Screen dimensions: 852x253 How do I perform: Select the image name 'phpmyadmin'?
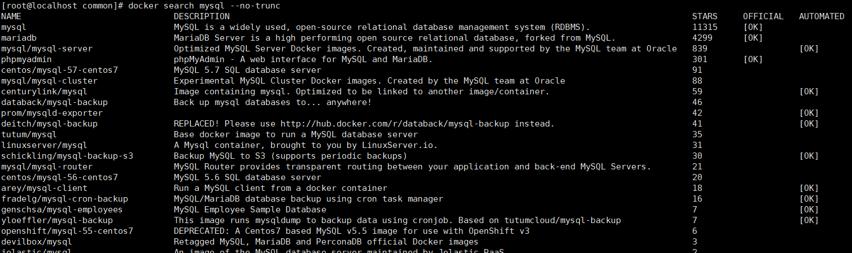(x=27, y=59)
